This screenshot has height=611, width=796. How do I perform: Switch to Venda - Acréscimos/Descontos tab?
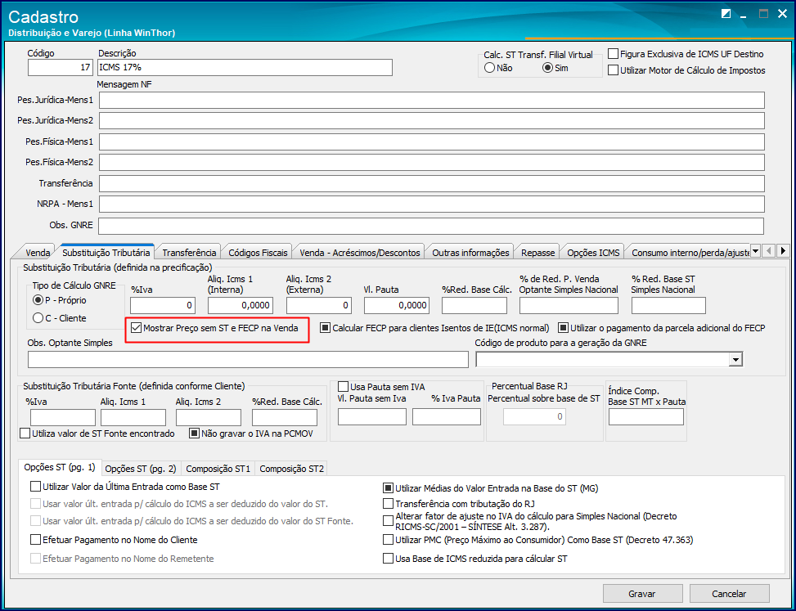pyautogui.click(x=359, y=252)
